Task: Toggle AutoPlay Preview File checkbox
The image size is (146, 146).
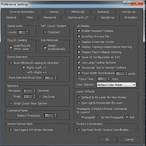Action: click(79, 36)
